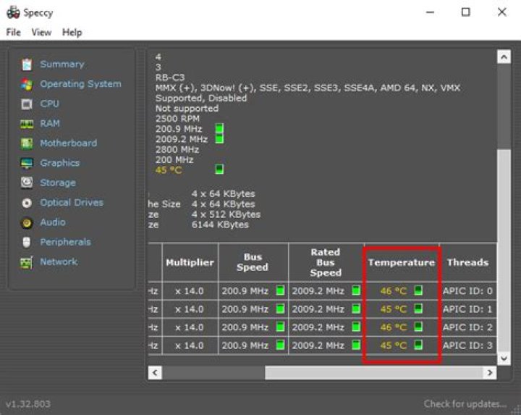Viewport: 521px width, 415px height.
Task: Open the Network section
Action: coord(59,261)
